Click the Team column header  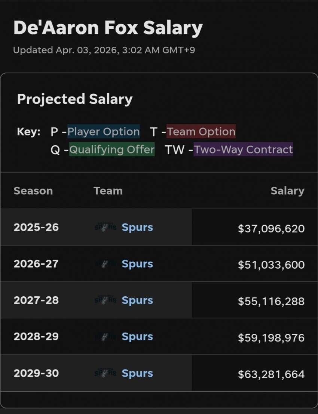click(108, 191)
